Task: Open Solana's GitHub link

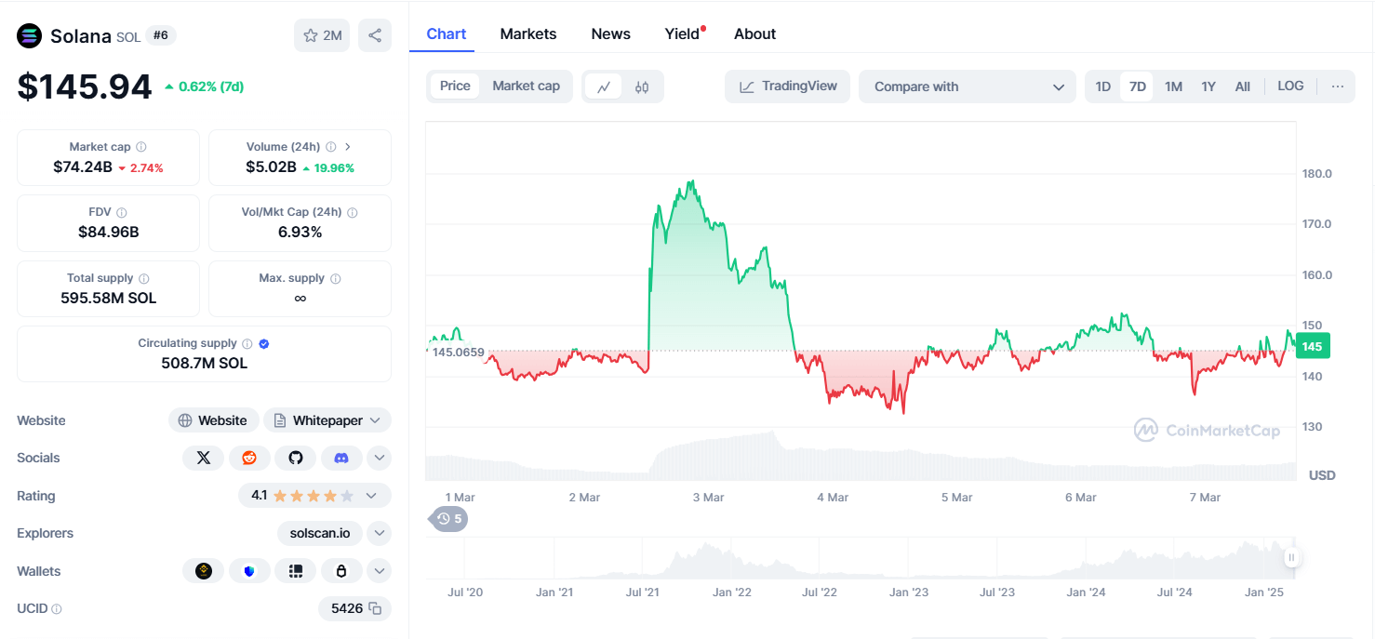Action: coord(296,458)
